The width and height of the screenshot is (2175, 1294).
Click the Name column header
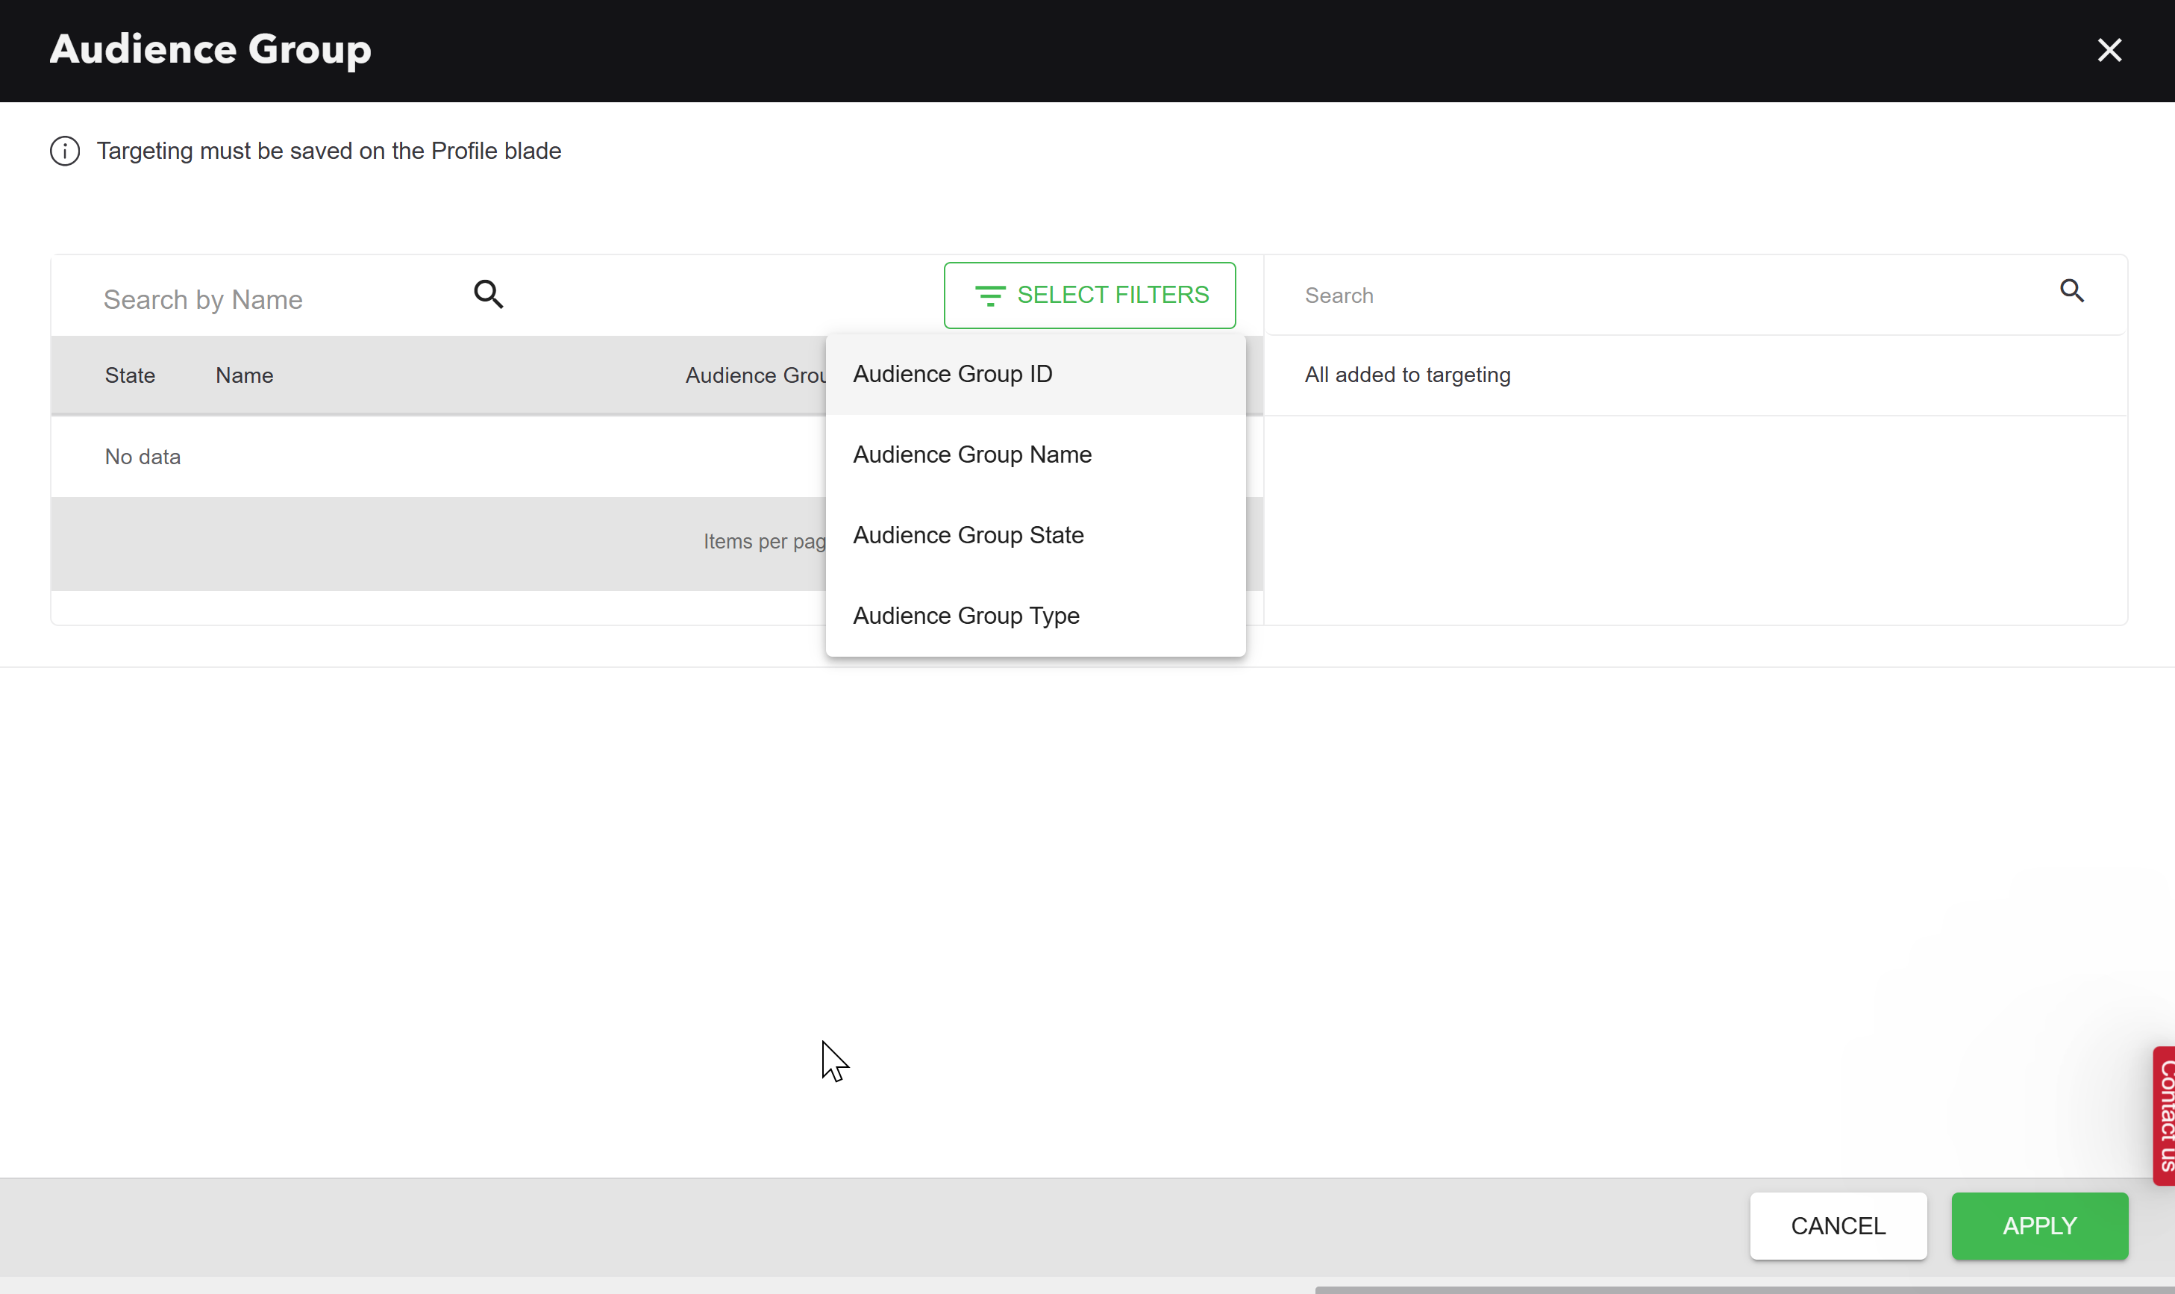click(244, 375)
